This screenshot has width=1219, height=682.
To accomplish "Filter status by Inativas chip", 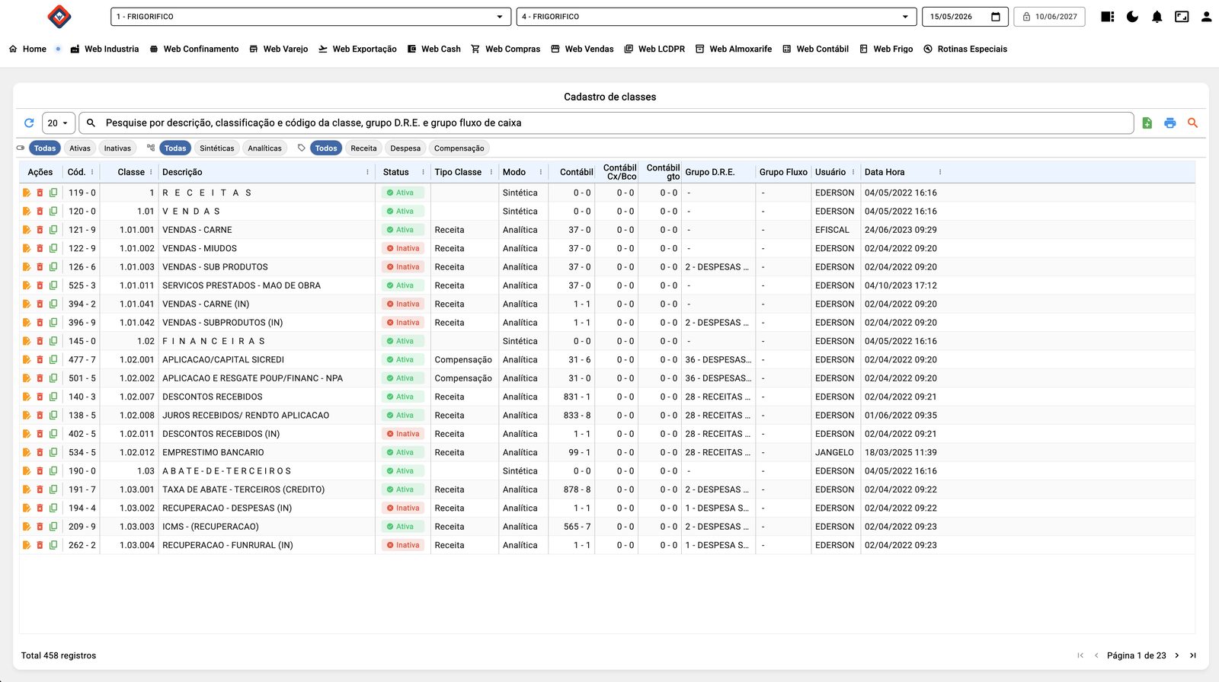I will (117, 148).
